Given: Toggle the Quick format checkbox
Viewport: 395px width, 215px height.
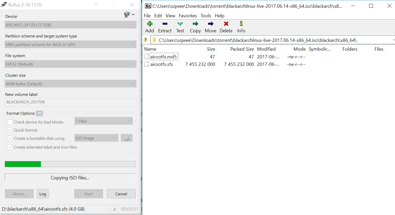Looking at the screenshot, I should [10, 130].
